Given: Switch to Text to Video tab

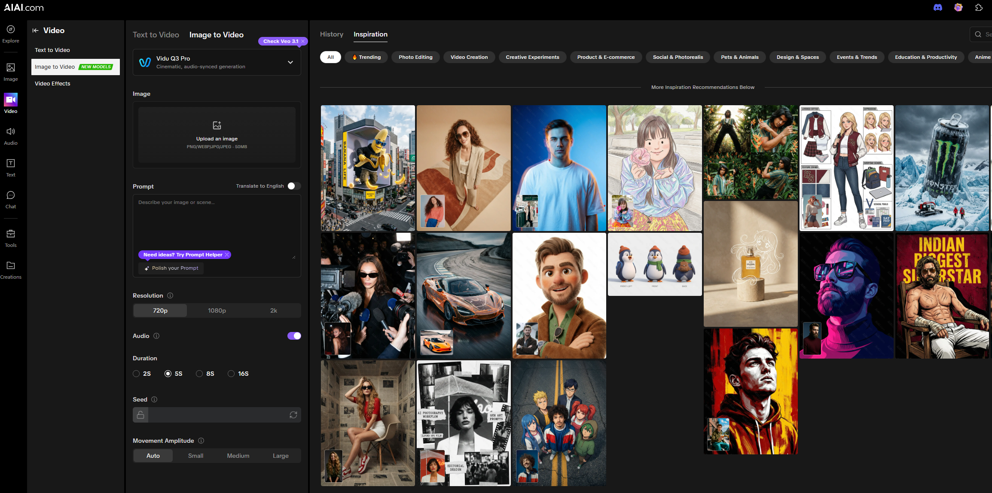Looking at the screenshot, I should [x=156, y=35].
